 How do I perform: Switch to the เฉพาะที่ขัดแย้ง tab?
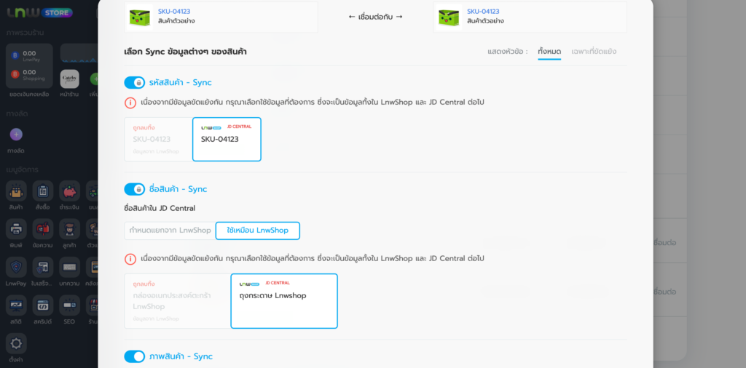594,52
